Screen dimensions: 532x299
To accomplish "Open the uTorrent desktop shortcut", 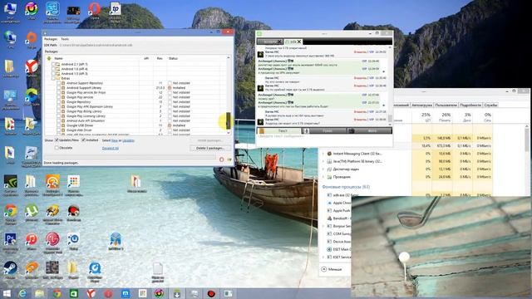I will pyautogui.click(x=32, y=213).
